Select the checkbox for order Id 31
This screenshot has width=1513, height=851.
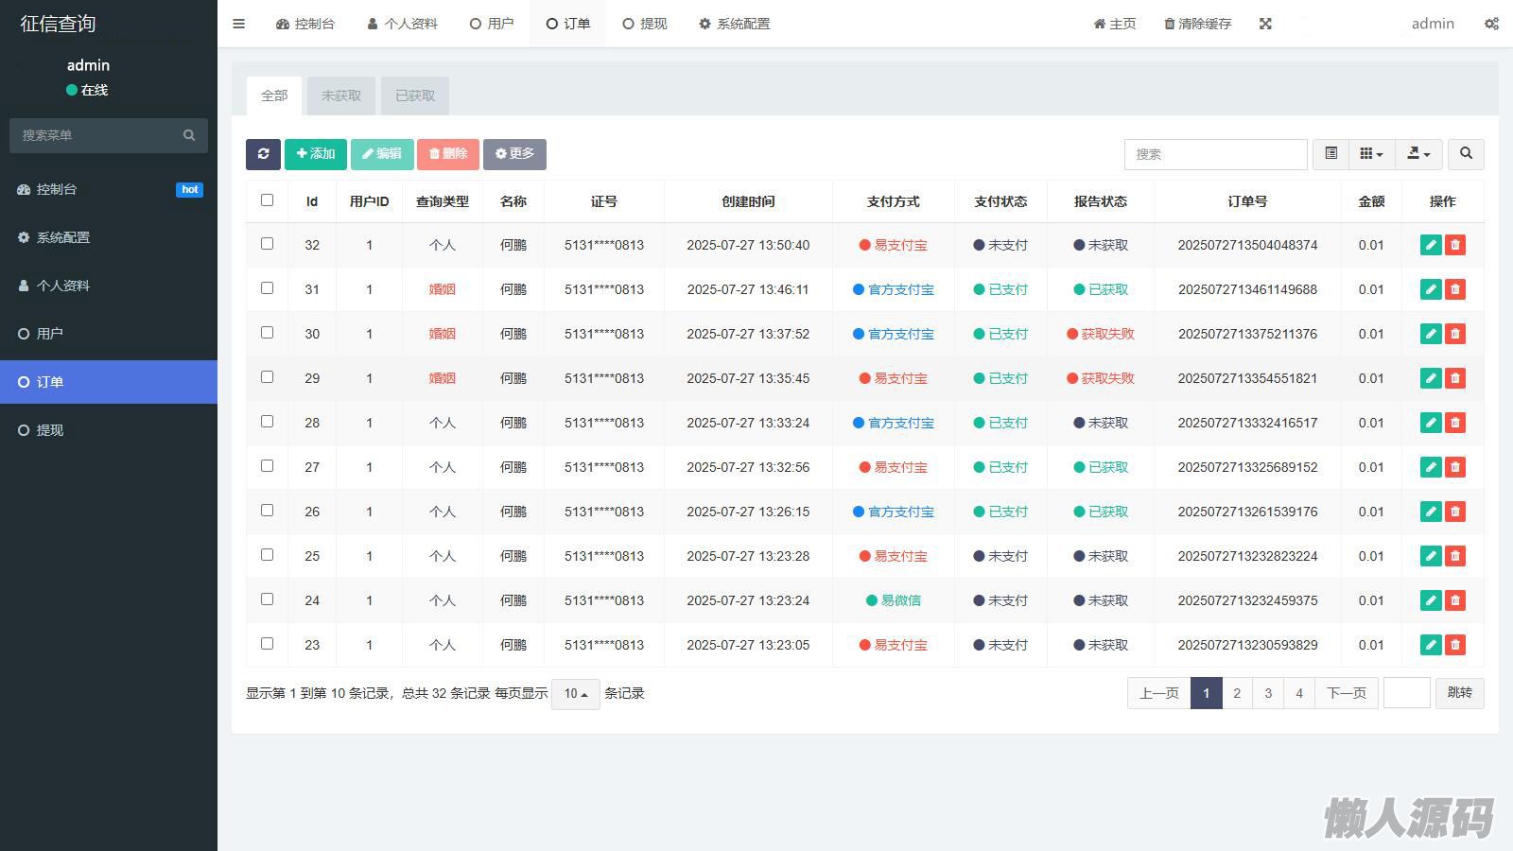[267, 288]
